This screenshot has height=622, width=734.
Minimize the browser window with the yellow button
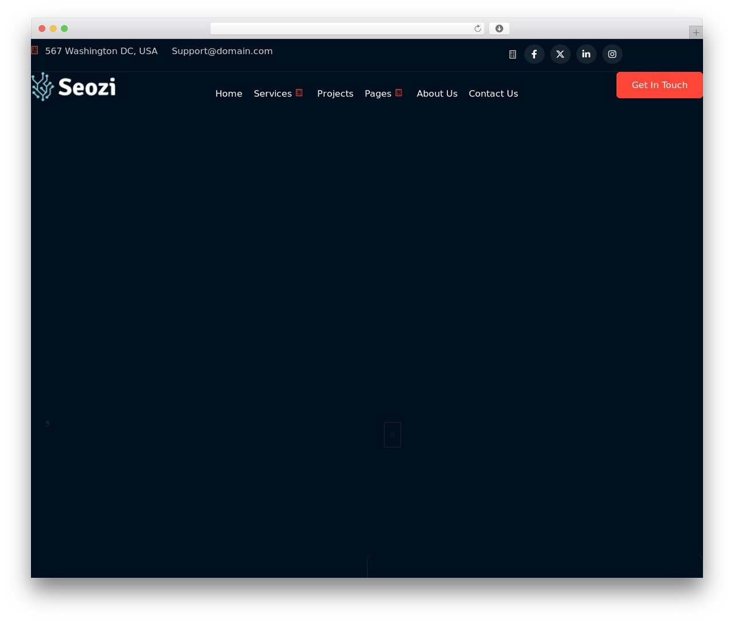click(53, 29)
